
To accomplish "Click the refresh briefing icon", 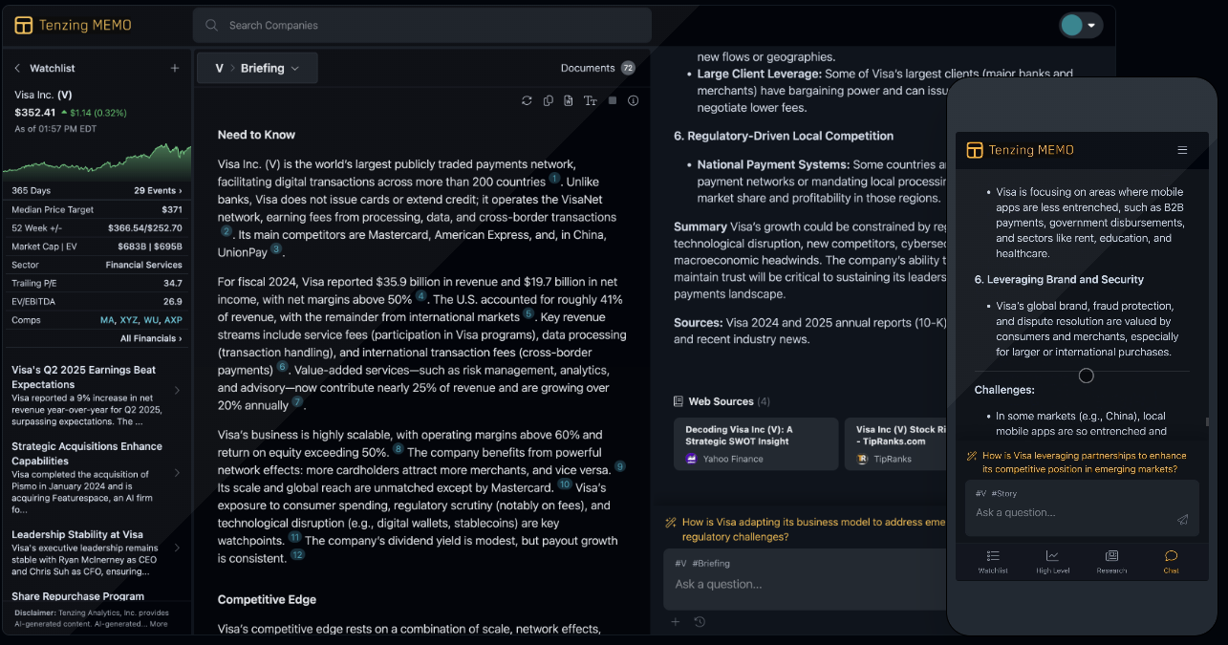I will (x=527, y=100).
